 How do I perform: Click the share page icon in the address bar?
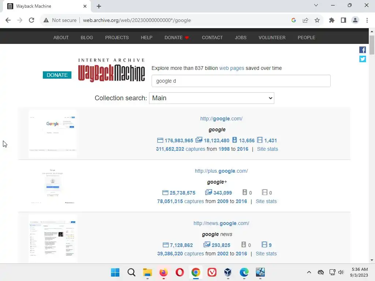[305, 20]
